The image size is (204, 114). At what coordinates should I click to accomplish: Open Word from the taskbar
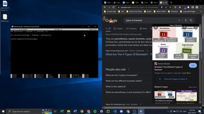coord(75,111)
